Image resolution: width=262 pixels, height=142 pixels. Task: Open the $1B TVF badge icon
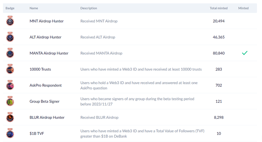tap(10, 133)
